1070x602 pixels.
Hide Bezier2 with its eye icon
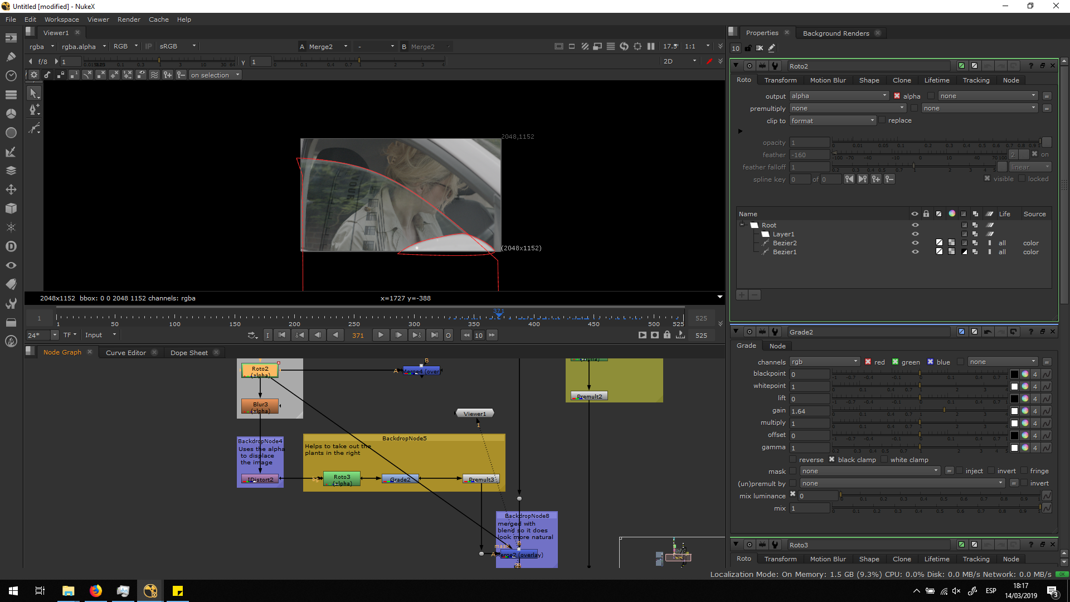[x=915, y=243]
